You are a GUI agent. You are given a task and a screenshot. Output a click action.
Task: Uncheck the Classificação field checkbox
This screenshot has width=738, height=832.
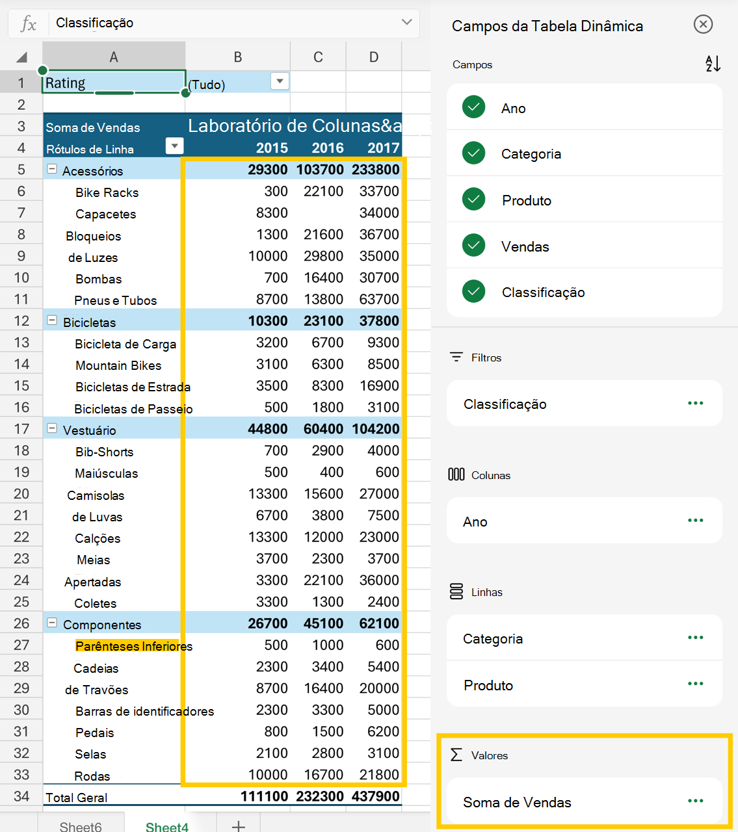pos(473,292)
